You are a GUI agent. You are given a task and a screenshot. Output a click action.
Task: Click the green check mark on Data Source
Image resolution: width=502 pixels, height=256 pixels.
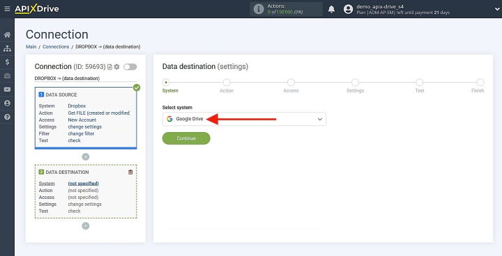137,88
